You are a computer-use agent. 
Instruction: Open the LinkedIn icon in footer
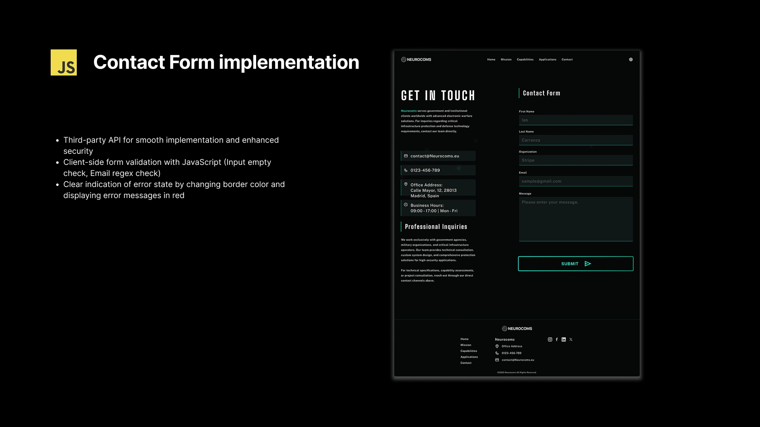564,340
